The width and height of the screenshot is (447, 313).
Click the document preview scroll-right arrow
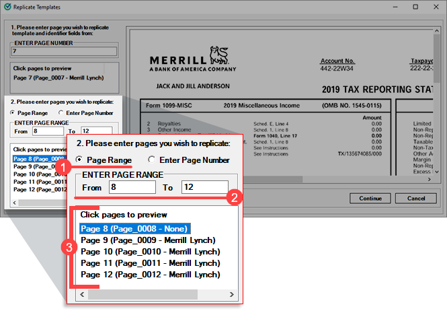[430, 179]
